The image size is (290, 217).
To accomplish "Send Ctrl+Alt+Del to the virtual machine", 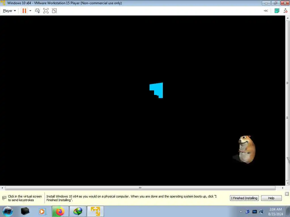I will pos(37,11).
